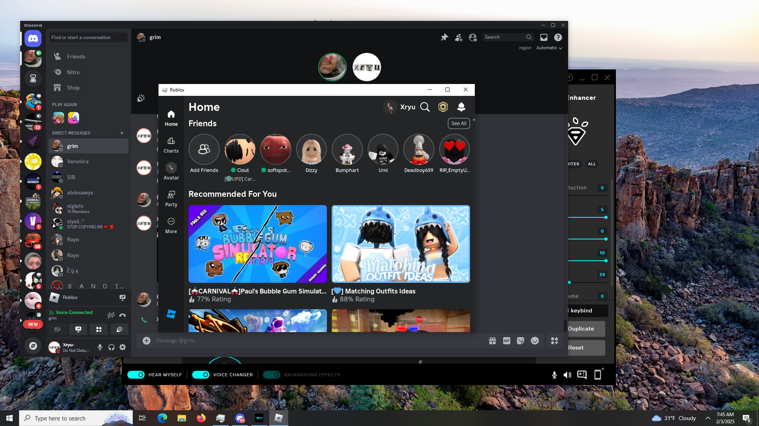Click the Duplicate button
The width and height of the screenshot is (759, 426).
click(x=585, y=329)
